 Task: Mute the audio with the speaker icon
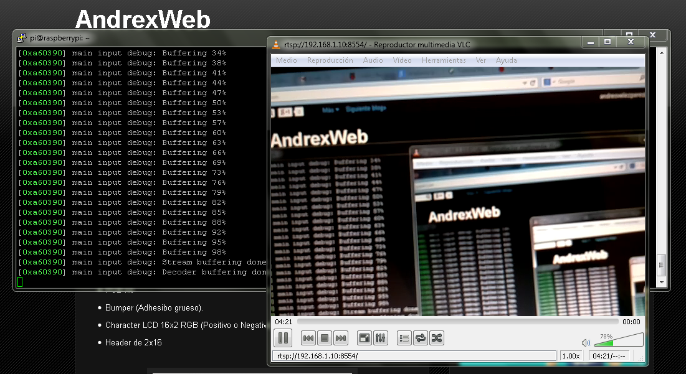(x=586, y=342)
